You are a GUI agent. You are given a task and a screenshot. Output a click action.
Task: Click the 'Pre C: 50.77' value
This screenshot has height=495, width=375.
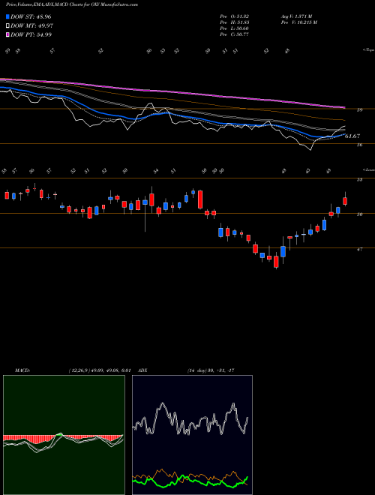click(x=235, y=34)
